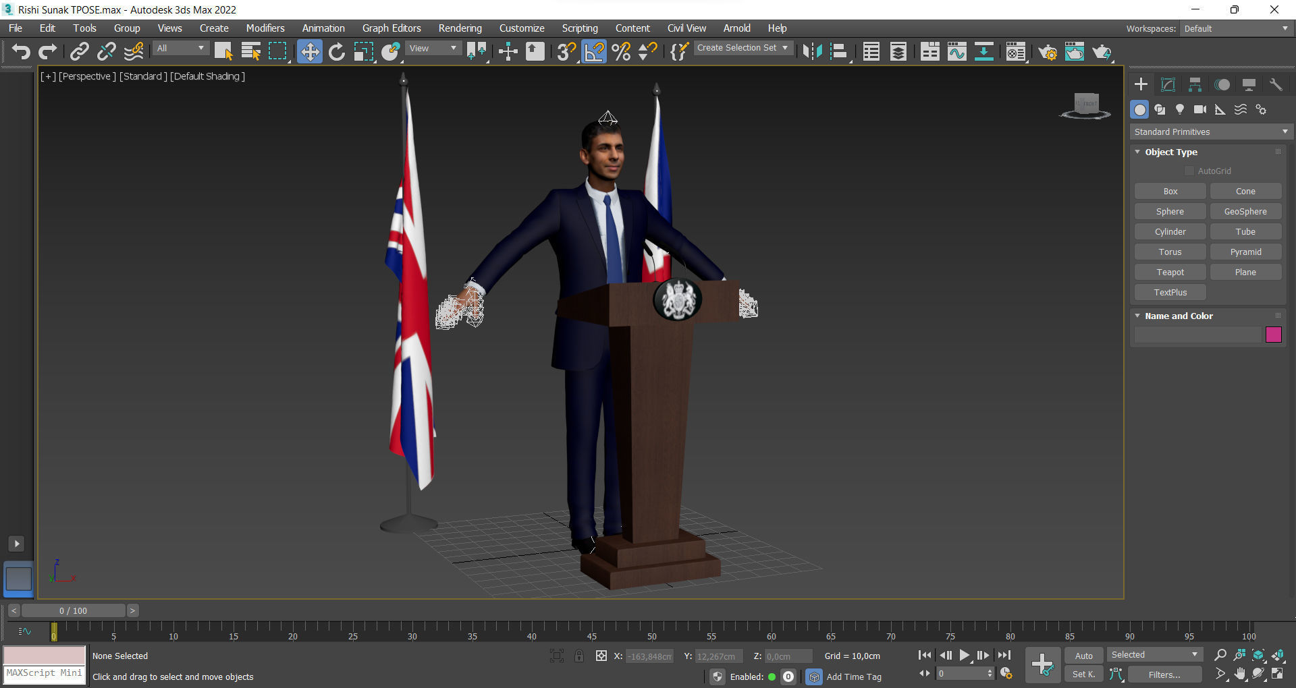Open the Modifiers menu
The image size is (1296, 688).
pos(265,28)
